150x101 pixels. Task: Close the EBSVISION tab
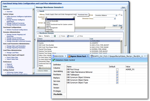(65, 56)
